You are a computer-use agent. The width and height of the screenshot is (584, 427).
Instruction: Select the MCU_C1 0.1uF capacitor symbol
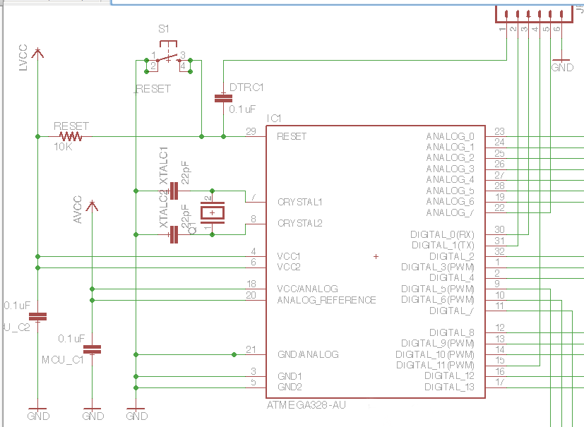point(92,349)
